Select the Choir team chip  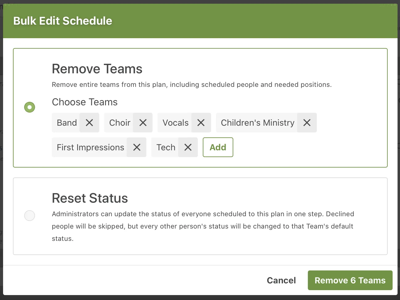(120, 123)
